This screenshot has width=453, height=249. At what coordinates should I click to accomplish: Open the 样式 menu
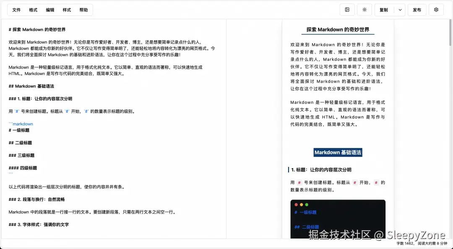click(x=67, y=10)
